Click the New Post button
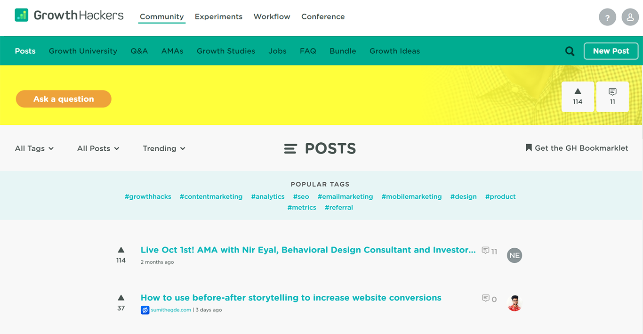 click(611, 51)
